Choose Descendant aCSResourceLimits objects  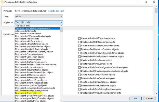37,36
